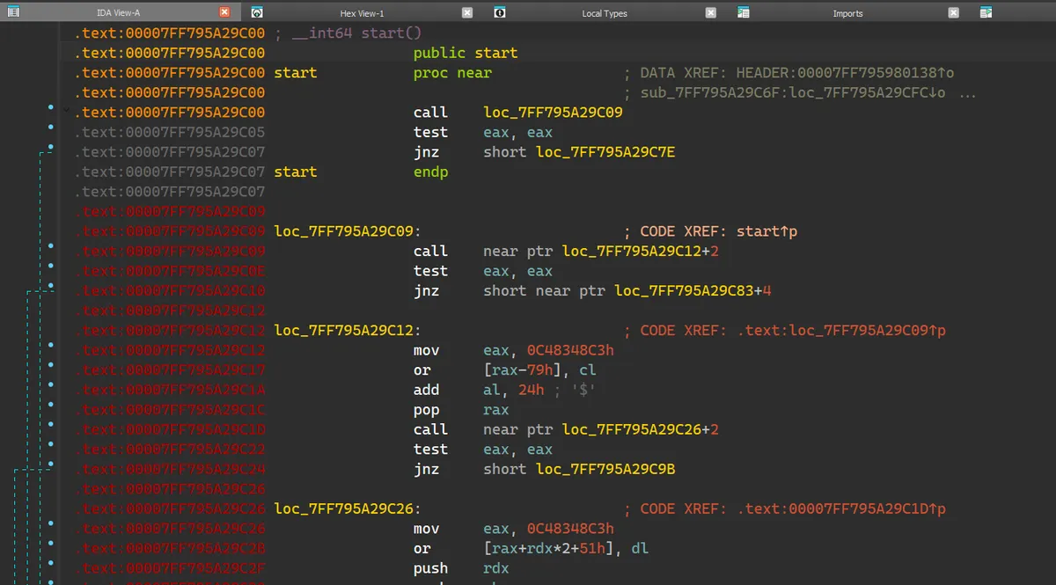The height and width of the screenshot is (585, 1056).
Task: Open the Hex View-1 tab
Action: [362, 13]
